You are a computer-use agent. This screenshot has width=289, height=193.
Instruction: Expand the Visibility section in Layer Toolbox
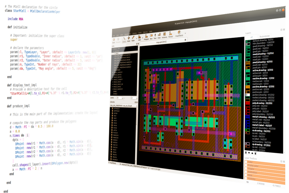265,180
